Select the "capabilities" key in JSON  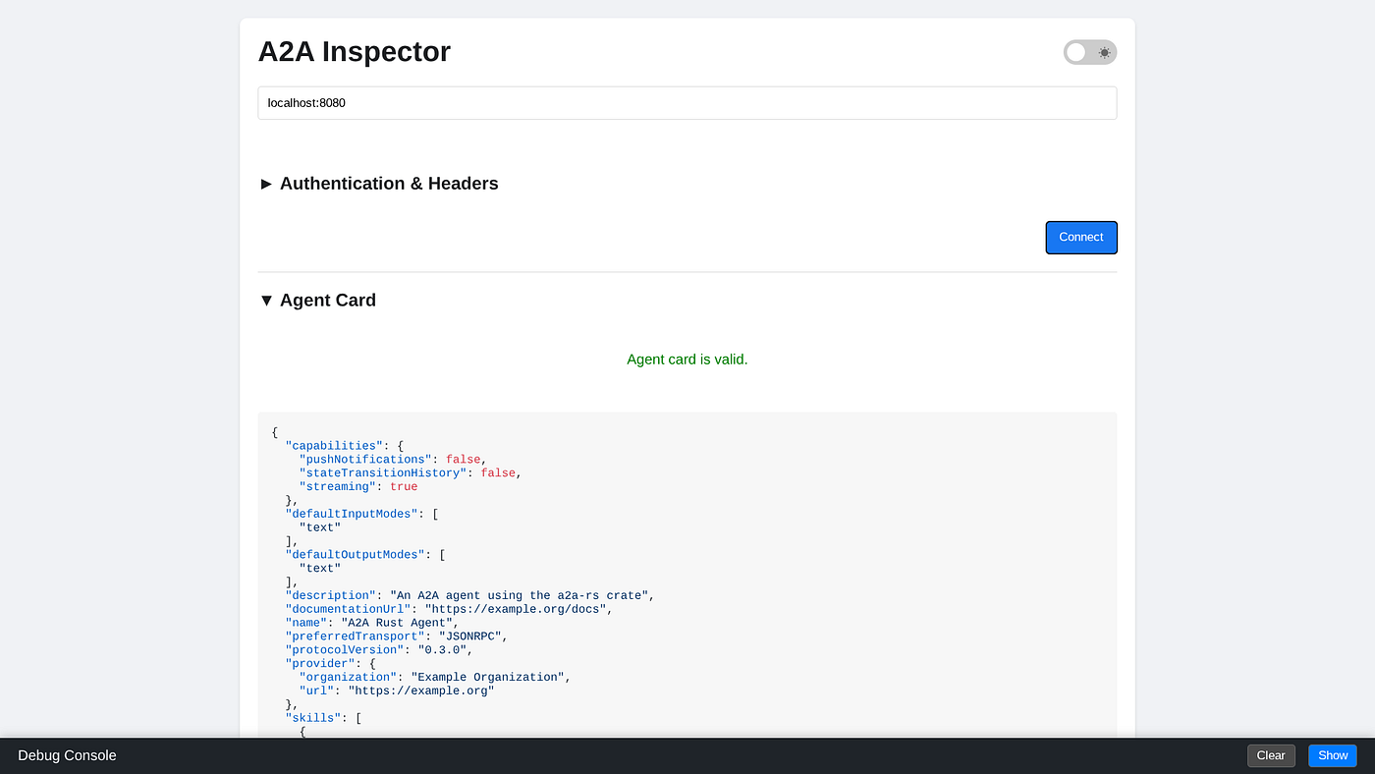[x=334, y=446]
